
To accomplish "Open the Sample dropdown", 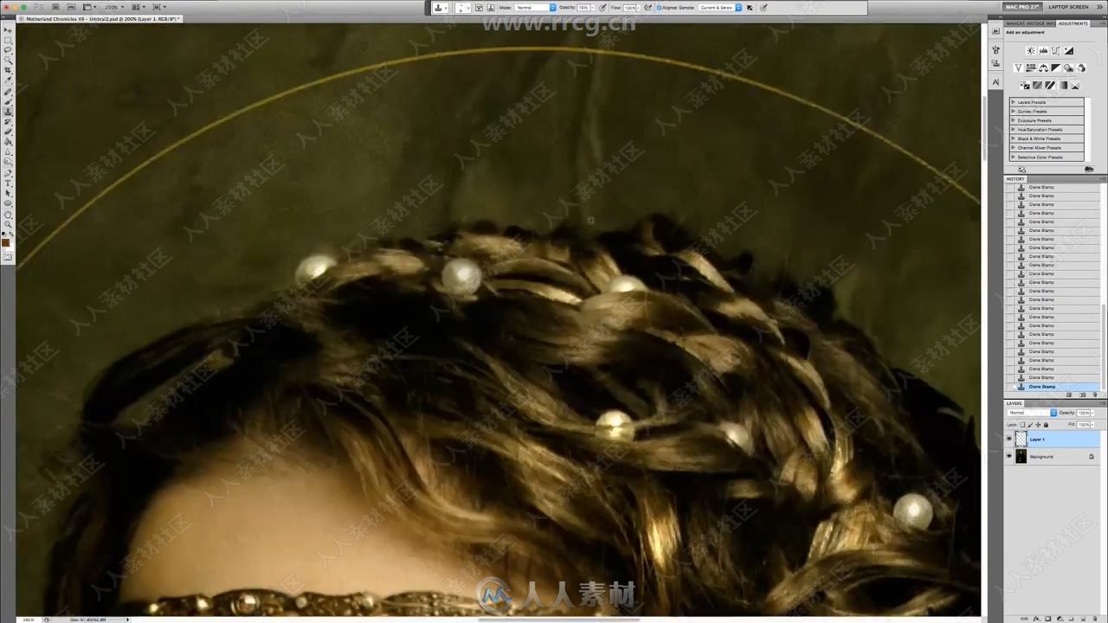I will [721, 8].
